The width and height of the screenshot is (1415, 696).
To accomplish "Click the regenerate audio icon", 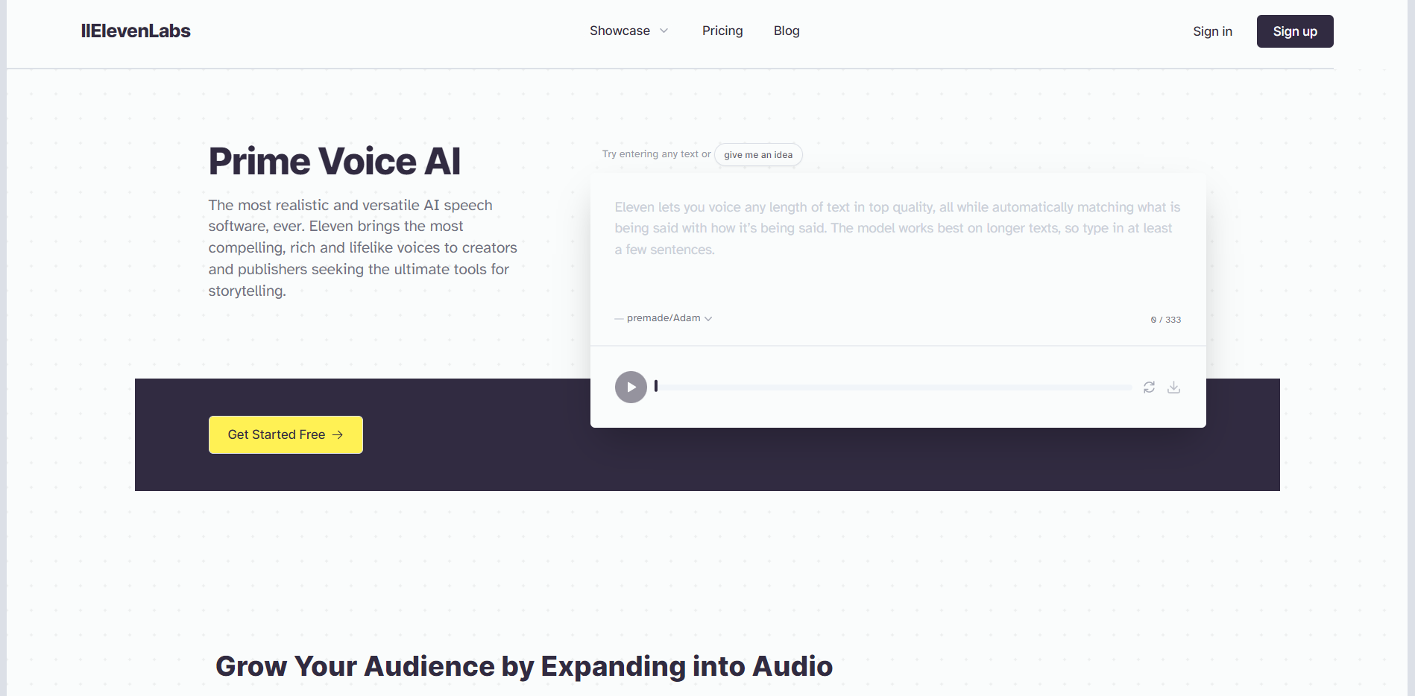I will click(1149, 387).
